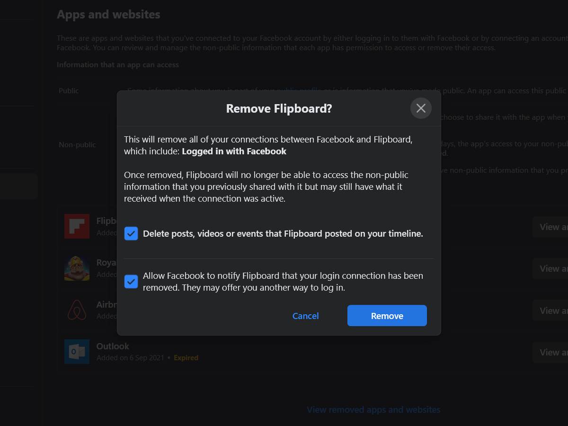The image size is (568, 426).
Task: Click the Flipboard app icon
Action: (77, 226)
